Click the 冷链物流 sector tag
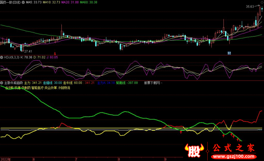The height and width of the screenshot is (161, 264). (x=64, y=88)
